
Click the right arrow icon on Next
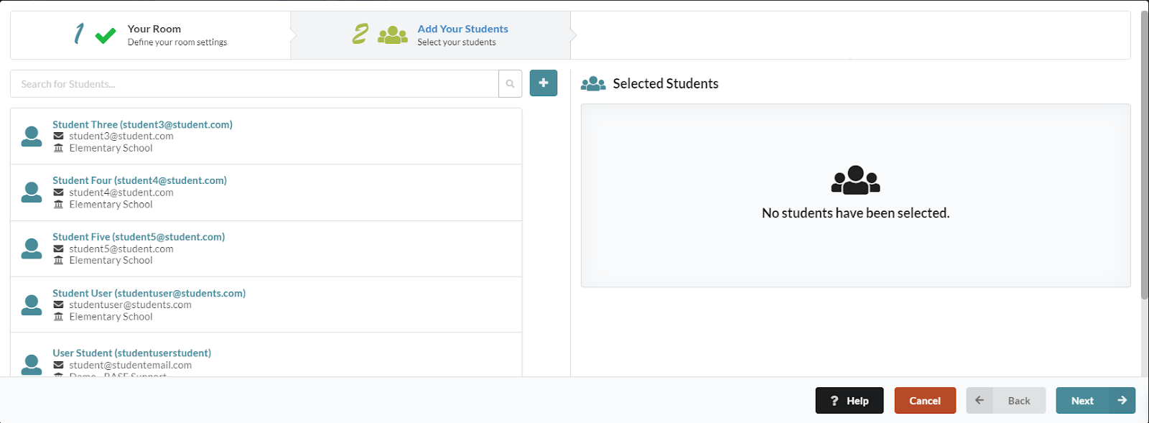tap(1122, 400)
